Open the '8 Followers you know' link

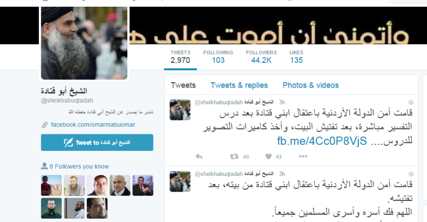pos(79,167)
